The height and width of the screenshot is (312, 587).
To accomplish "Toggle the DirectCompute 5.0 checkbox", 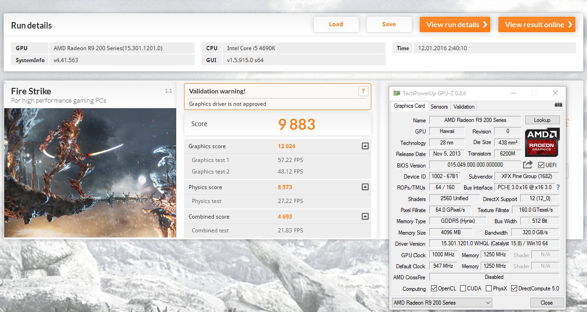I will coord(514,289).
